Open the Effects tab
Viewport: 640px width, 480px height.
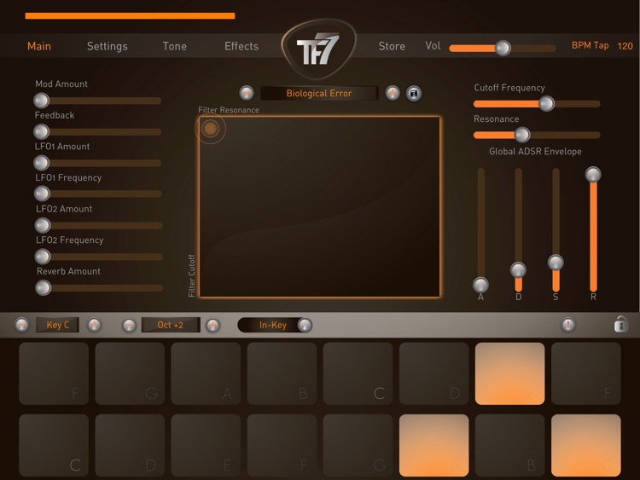point(241,46)
